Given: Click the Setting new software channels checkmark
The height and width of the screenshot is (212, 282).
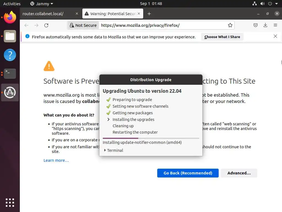Looking at the screenshot, I should (x=109, y=106).
